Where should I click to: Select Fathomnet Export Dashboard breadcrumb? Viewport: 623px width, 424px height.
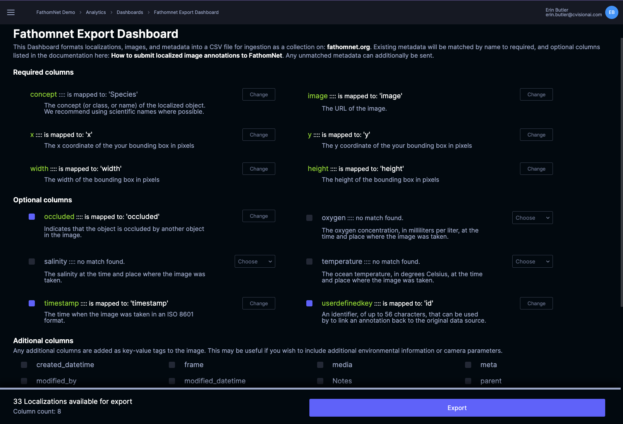(x=186, y=12)
